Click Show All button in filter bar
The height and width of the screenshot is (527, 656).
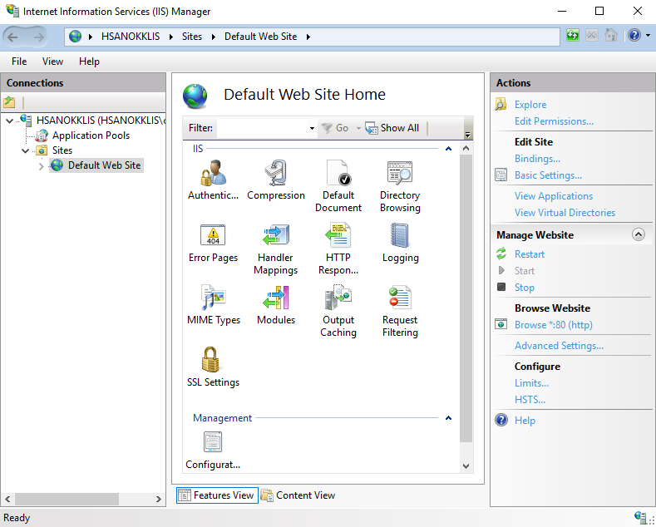point(392,128)
